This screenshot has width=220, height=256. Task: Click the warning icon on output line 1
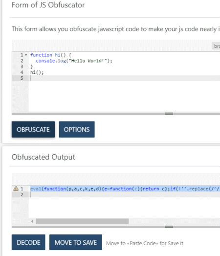16,188
